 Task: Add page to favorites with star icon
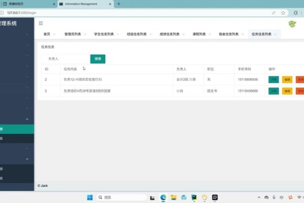pyautogui.click(x=283, y=13)
